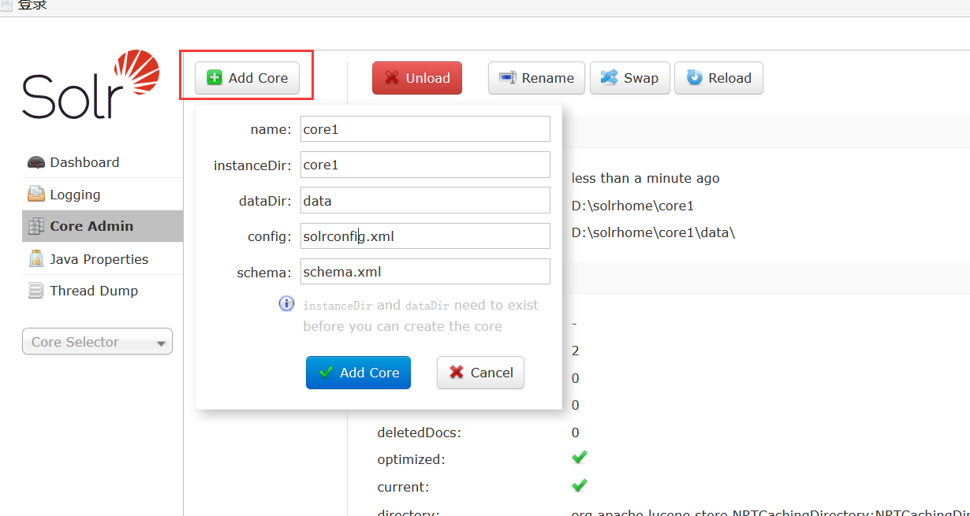Click the current green checkmark
Viewport: 970px width, 516px height.
580,485
